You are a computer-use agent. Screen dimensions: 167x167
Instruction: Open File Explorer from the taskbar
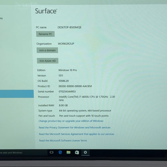(68, 152)
